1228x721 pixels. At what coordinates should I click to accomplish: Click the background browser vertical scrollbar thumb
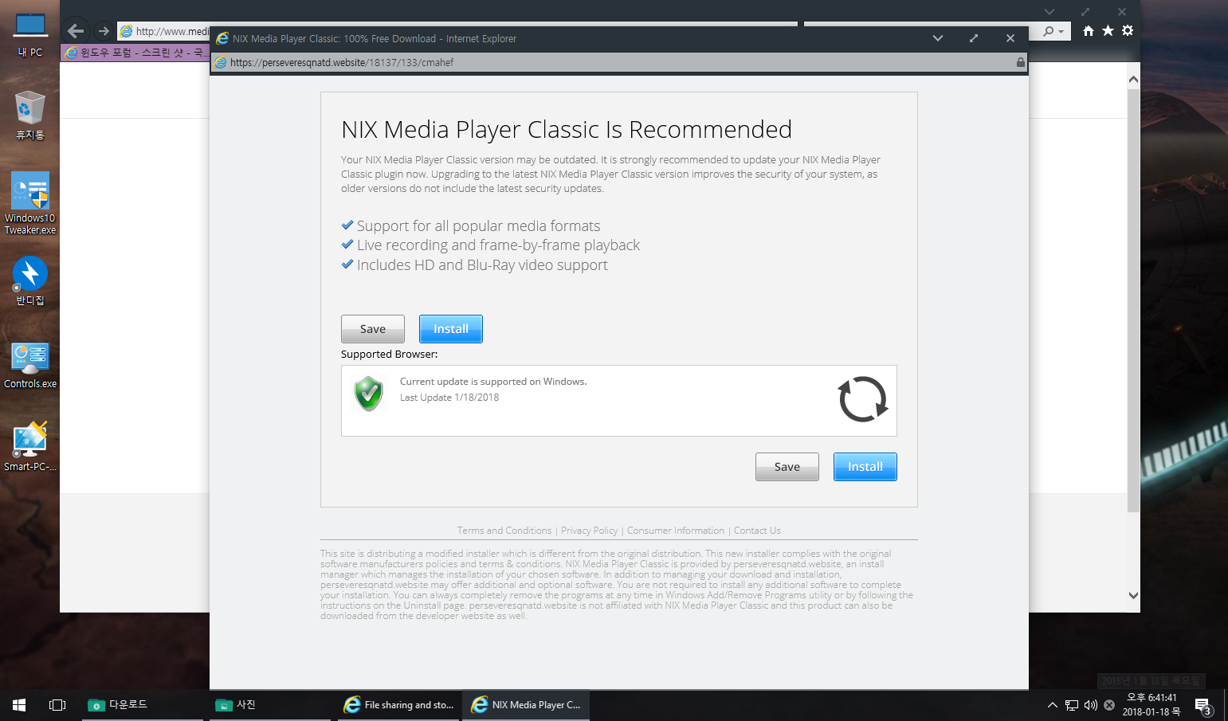click(1133, 300)
